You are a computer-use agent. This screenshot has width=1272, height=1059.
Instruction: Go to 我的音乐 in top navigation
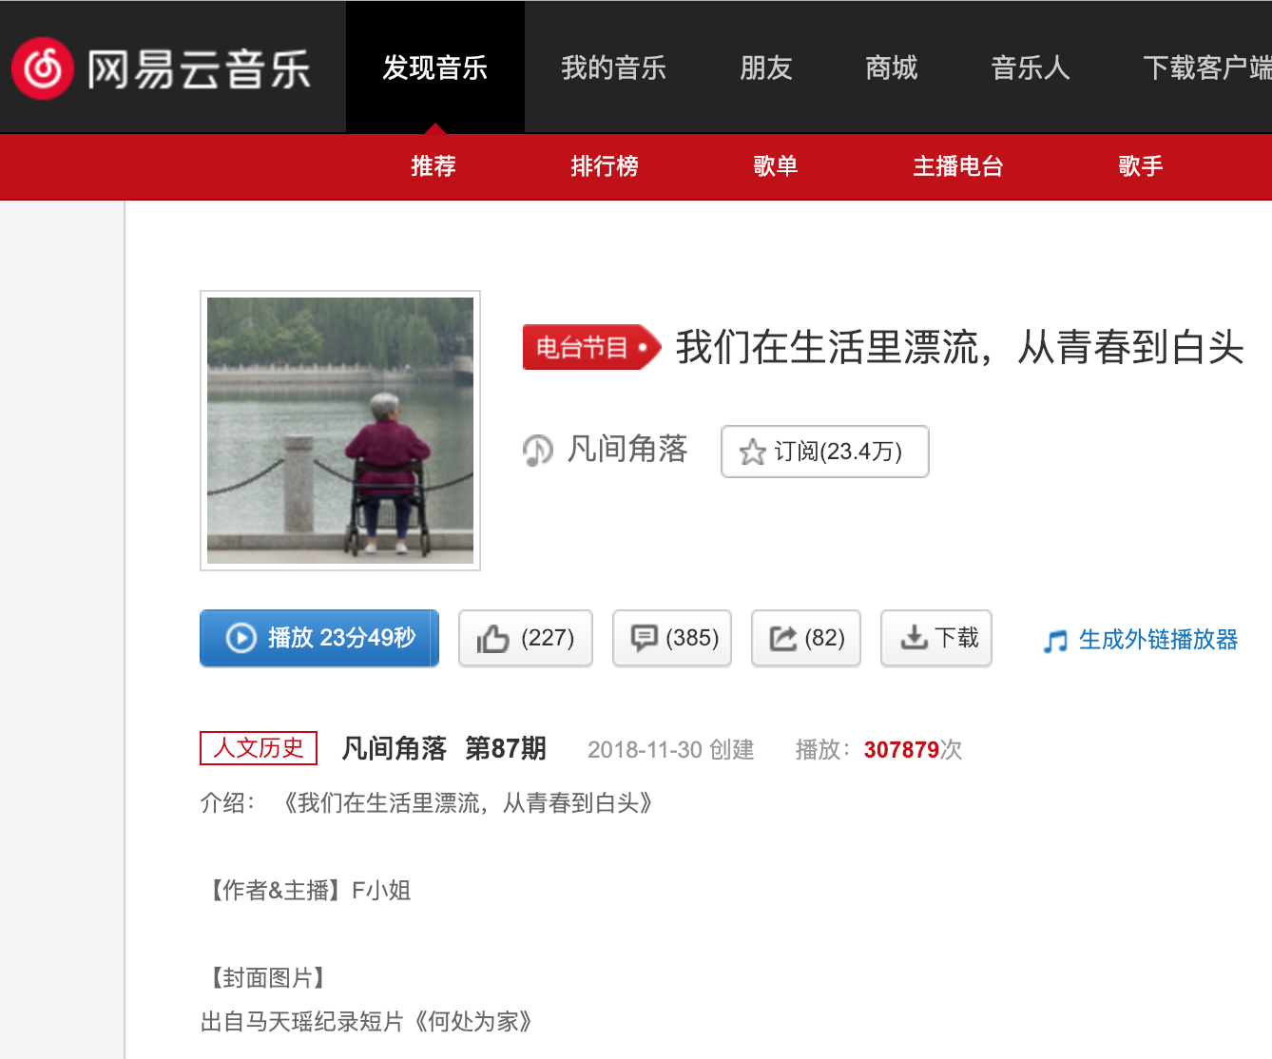pos(613,67)
